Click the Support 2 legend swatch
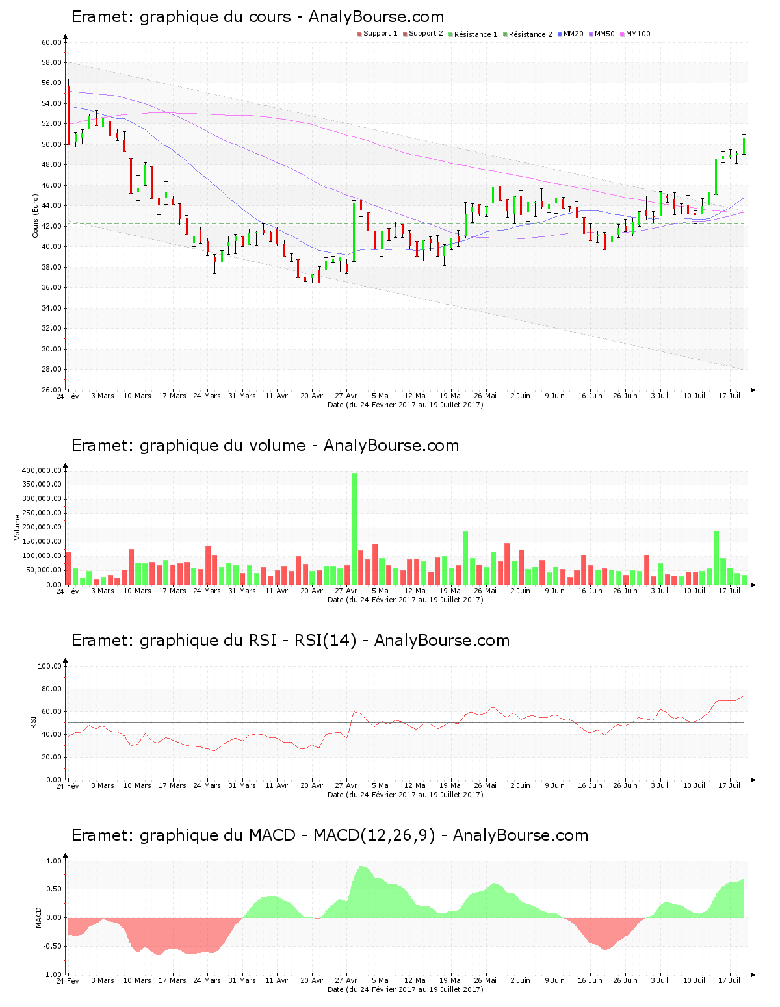Screen dimensions: 780x1007 pyautogui.click(x=405, y=34)
